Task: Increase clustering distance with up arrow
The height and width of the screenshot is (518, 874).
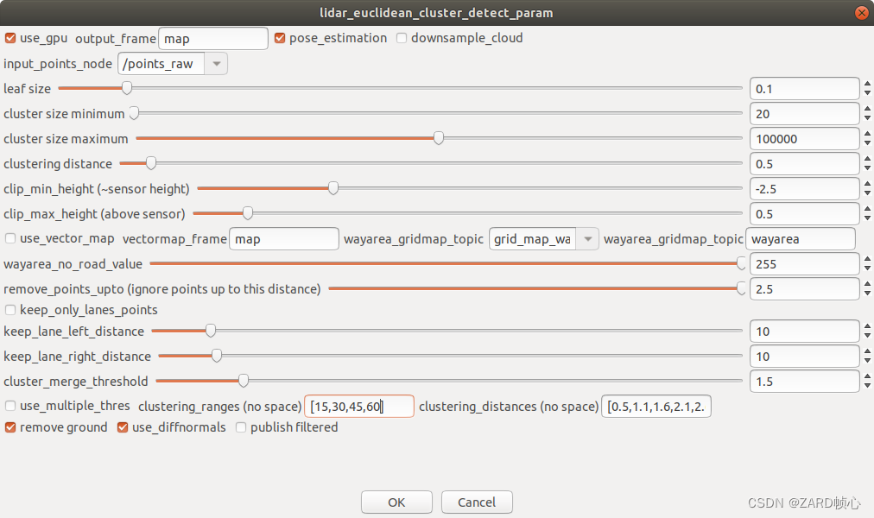Action: pyautogui.click(x=867, y=160)
